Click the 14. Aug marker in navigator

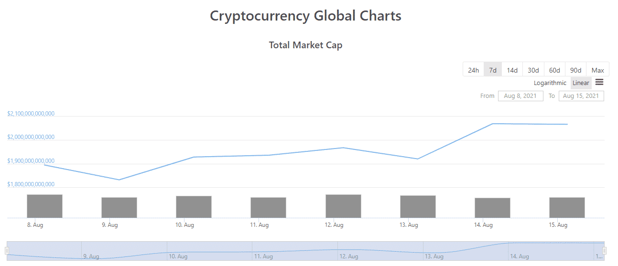(519, 256)
